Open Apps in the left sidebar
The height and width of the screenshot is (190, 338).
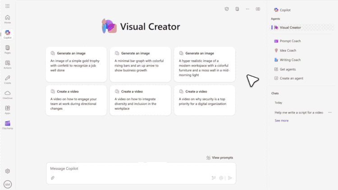8,110
